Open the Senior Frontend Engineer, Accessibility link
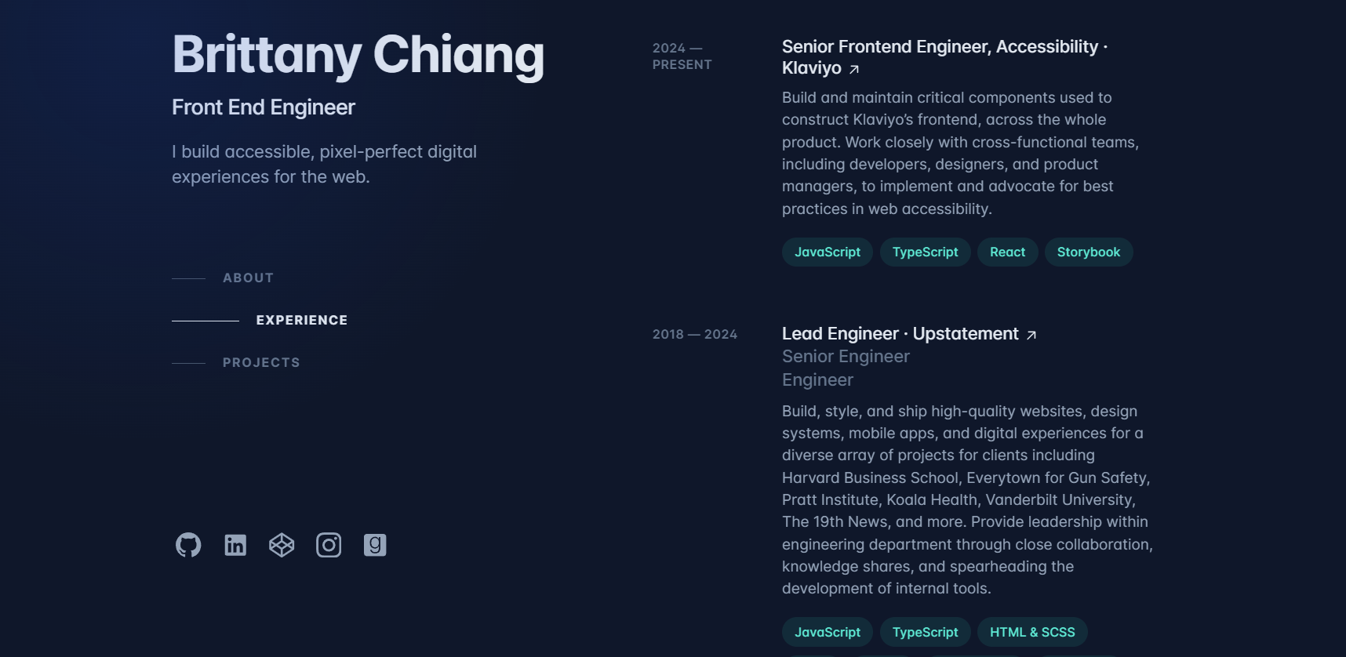Screen dimensions: 1346x657 pyautogui.click(x=944, y=57)
